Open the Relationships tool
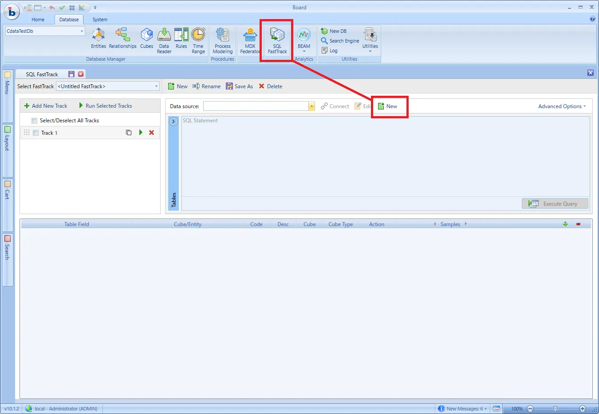Viewport: 599px width, 414px height. click(x=122, y=39)
